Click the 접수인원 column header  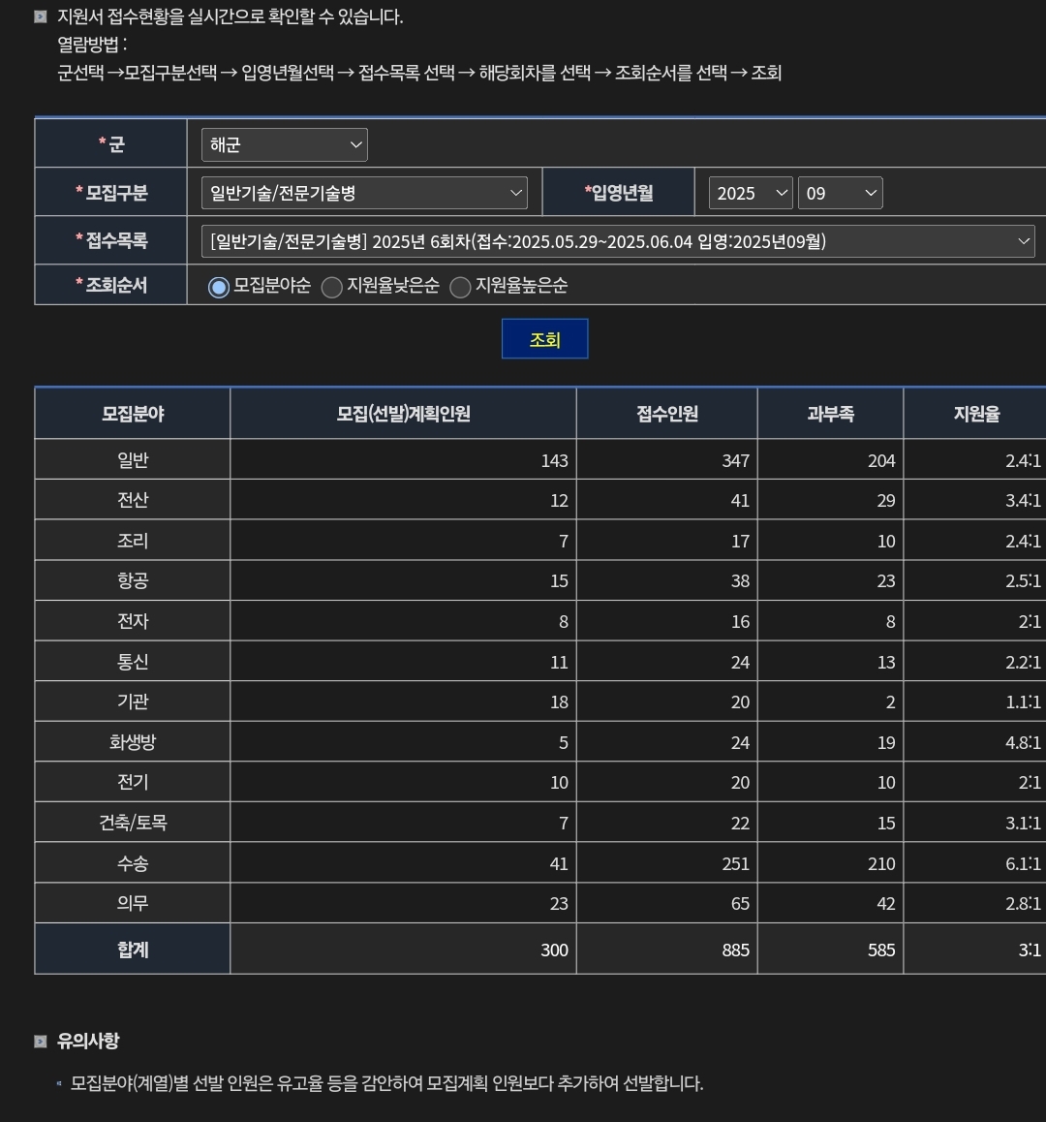[666, 414]
